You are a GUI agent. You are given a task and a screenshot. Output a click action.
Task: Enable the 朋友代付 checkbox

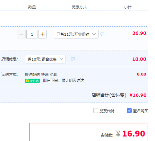96,111
